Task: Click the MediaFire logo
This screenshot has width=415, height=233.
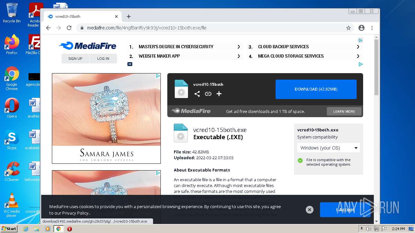Action: pyautogui.click(x=88, y=46)
